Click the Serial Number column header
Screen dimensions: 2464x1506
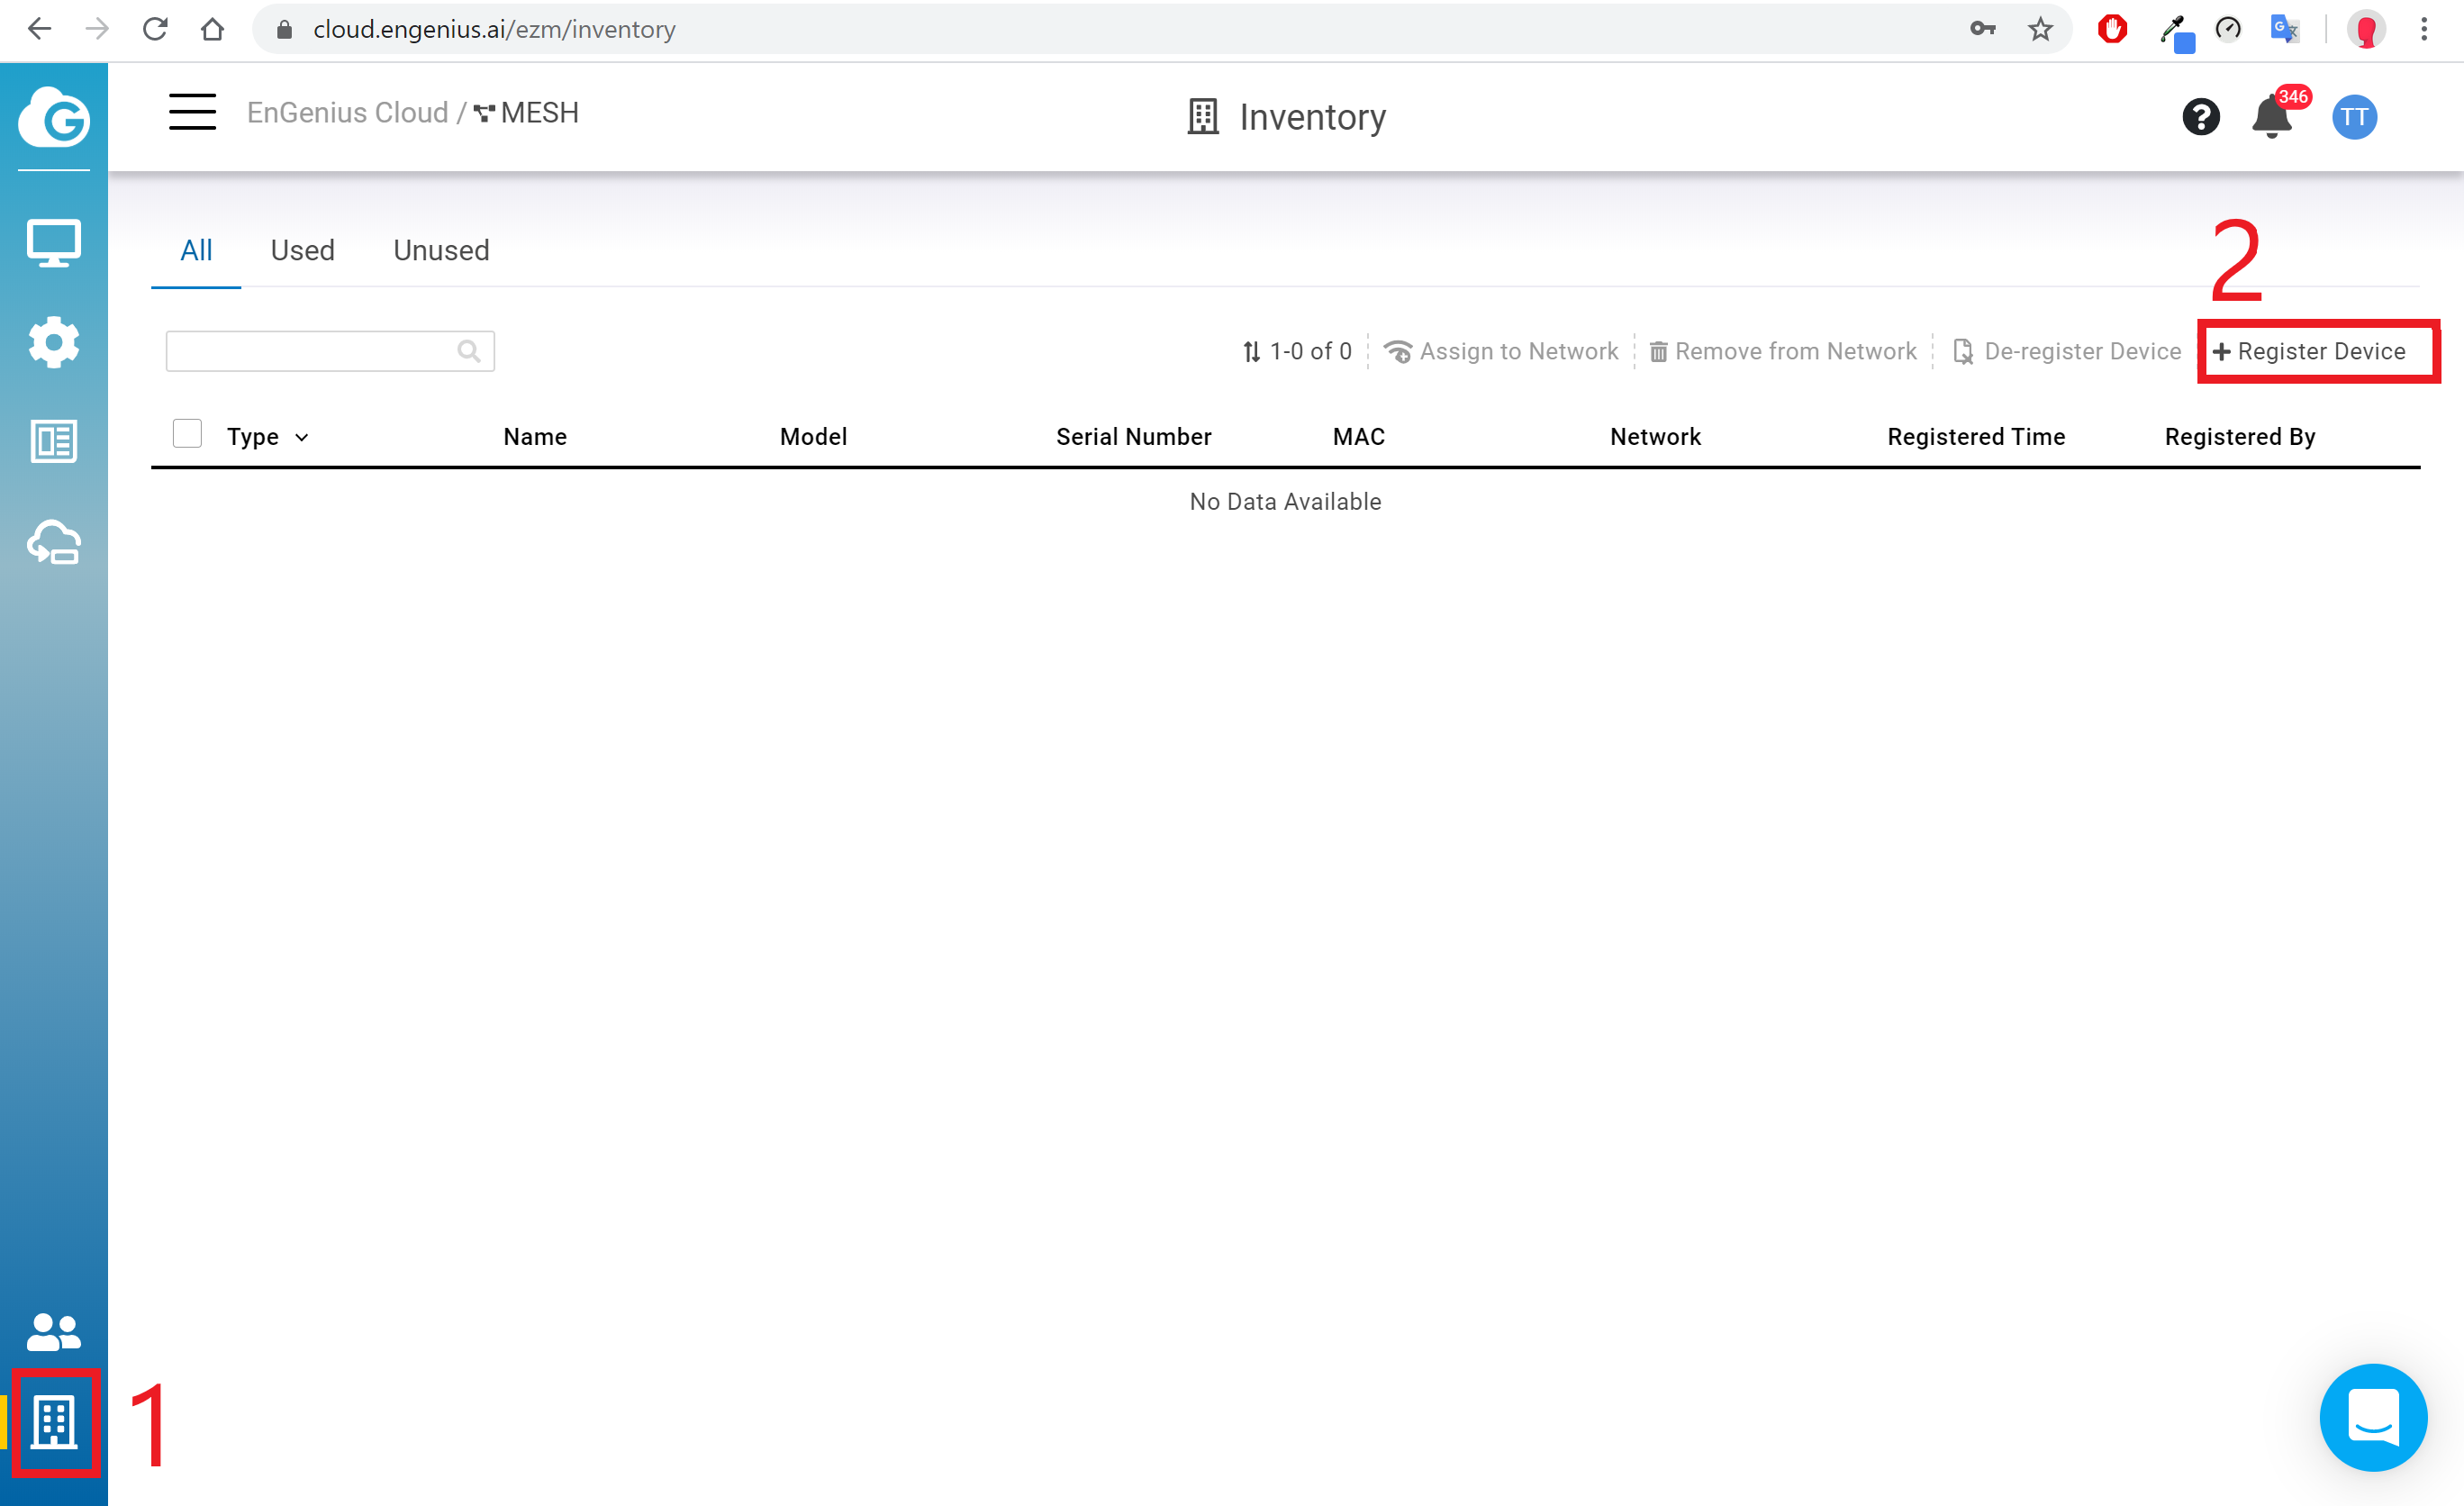click(x=1133, y=437)
